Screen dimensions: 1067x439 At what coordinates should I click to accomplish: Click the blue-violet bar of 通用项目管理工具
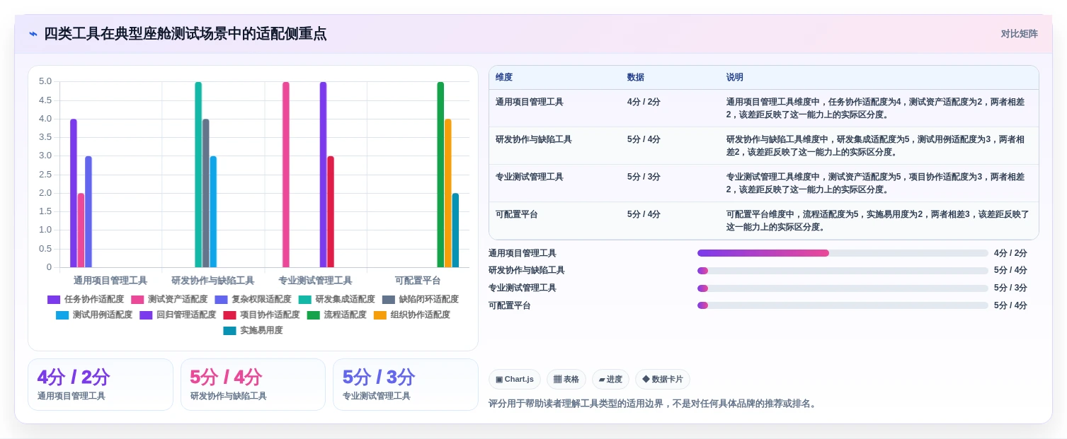click(x=89, y=211)
